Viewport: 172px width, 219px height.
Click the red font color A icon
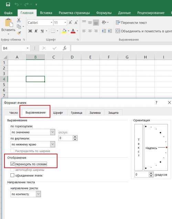coord(73,31)
